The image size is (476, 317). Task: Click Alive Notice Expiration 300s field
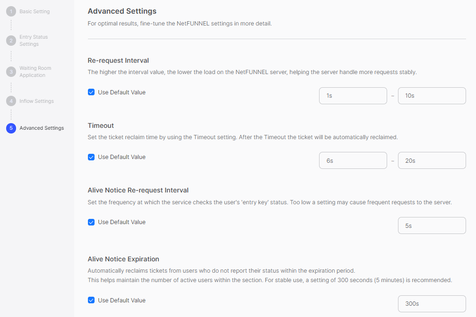[432, 304]
